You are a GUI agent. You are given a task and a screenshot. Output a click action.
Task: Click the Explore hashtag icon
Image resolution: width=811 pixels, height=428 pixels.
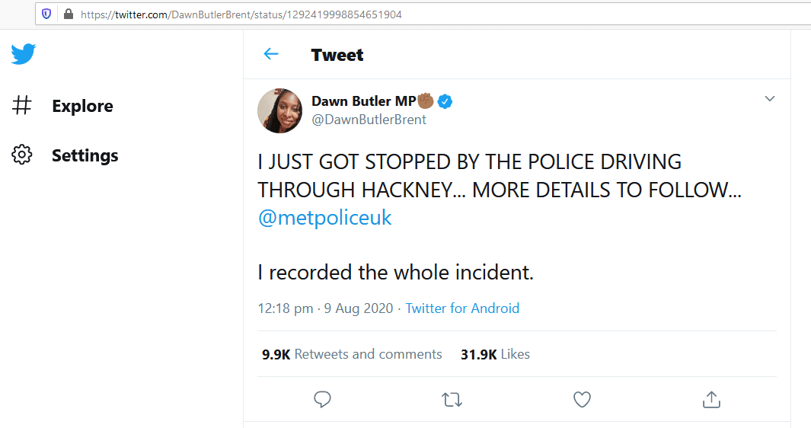point(22,106)
